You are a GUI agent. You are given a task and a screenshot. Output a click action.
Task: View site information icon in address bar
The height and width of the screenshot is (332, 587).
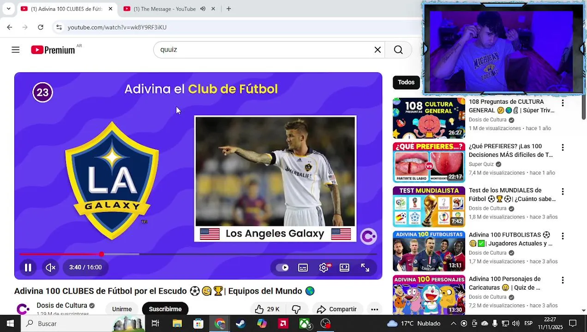click(x=59, y=27)
